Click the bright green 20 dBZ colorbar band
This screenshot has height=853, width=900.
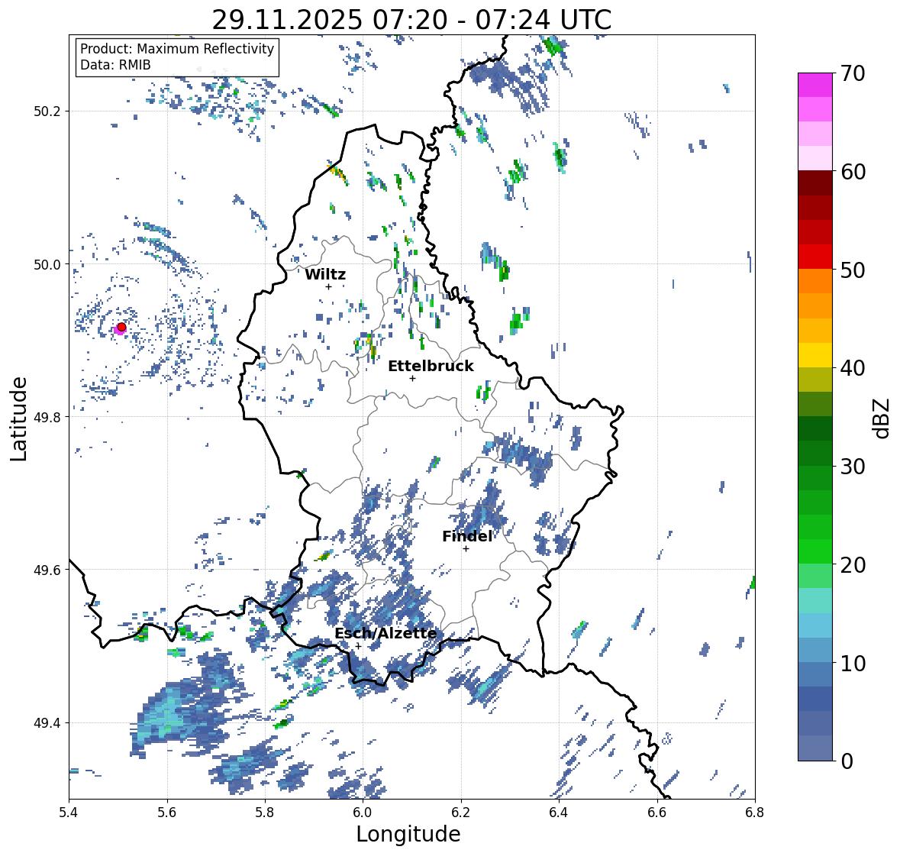(815, 551)
